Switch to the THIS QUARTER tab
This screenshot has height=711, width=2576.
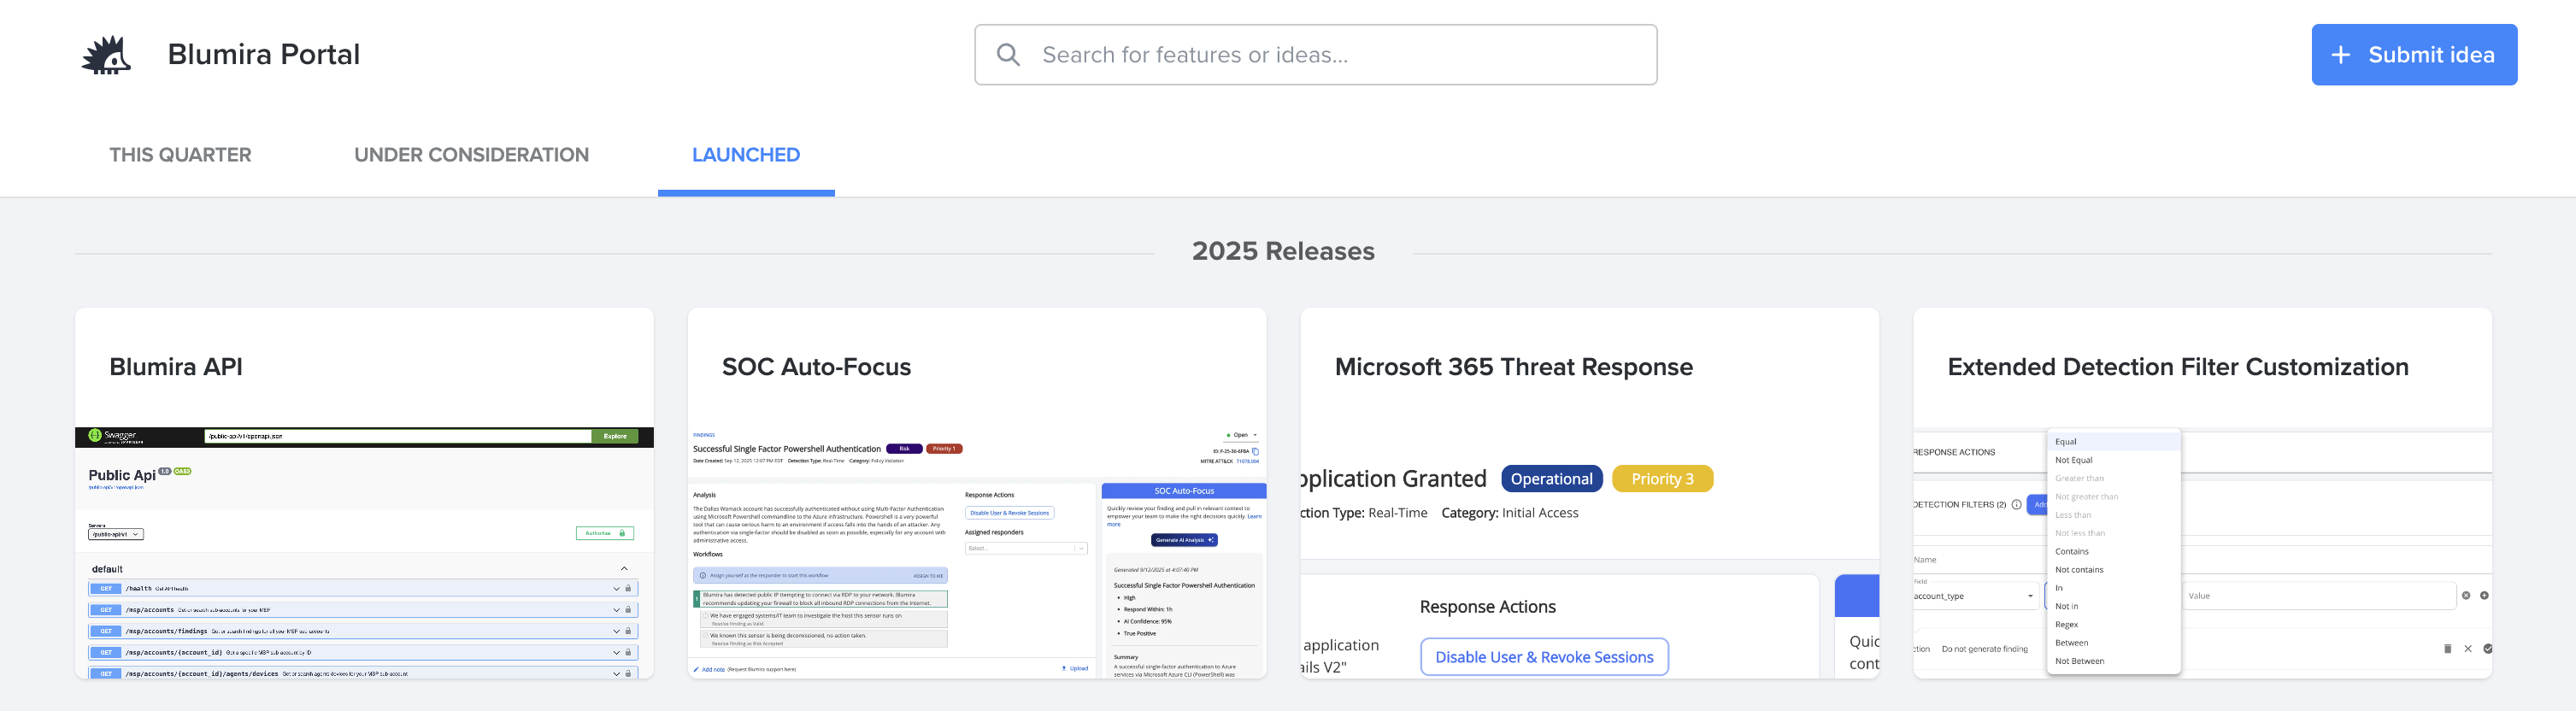(180, 155)
